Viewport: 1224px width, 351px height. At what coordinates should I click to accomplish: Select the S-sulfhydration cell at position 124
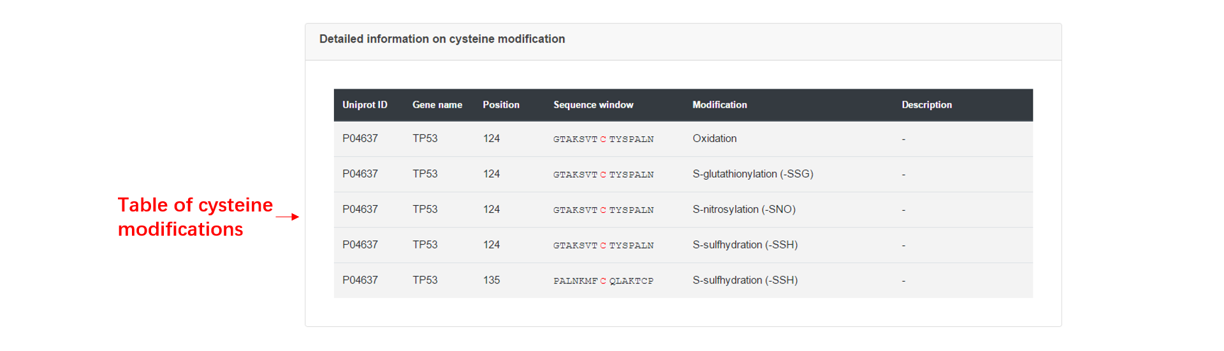pyautogui.click(x=745, y=245)
